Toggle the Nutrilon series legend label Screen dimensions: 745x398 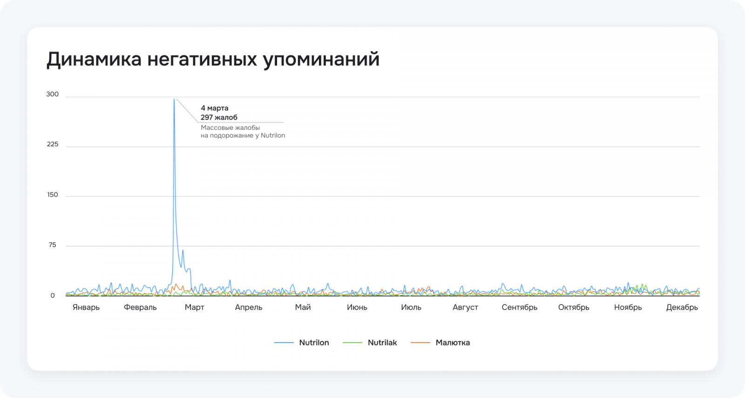314,343
